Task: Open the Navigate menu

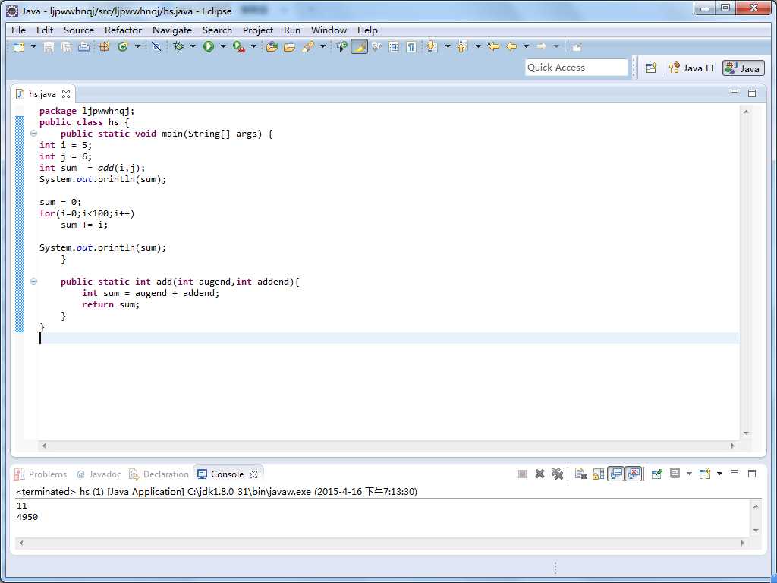Action: pos(172,30)
